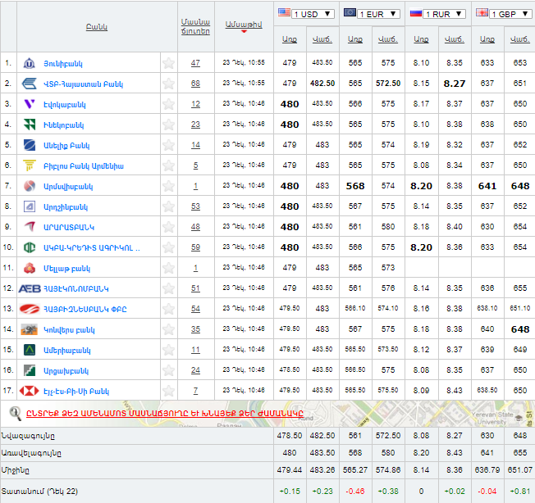Open branch count 47 for Յունիբանկ

click(195, 63)
